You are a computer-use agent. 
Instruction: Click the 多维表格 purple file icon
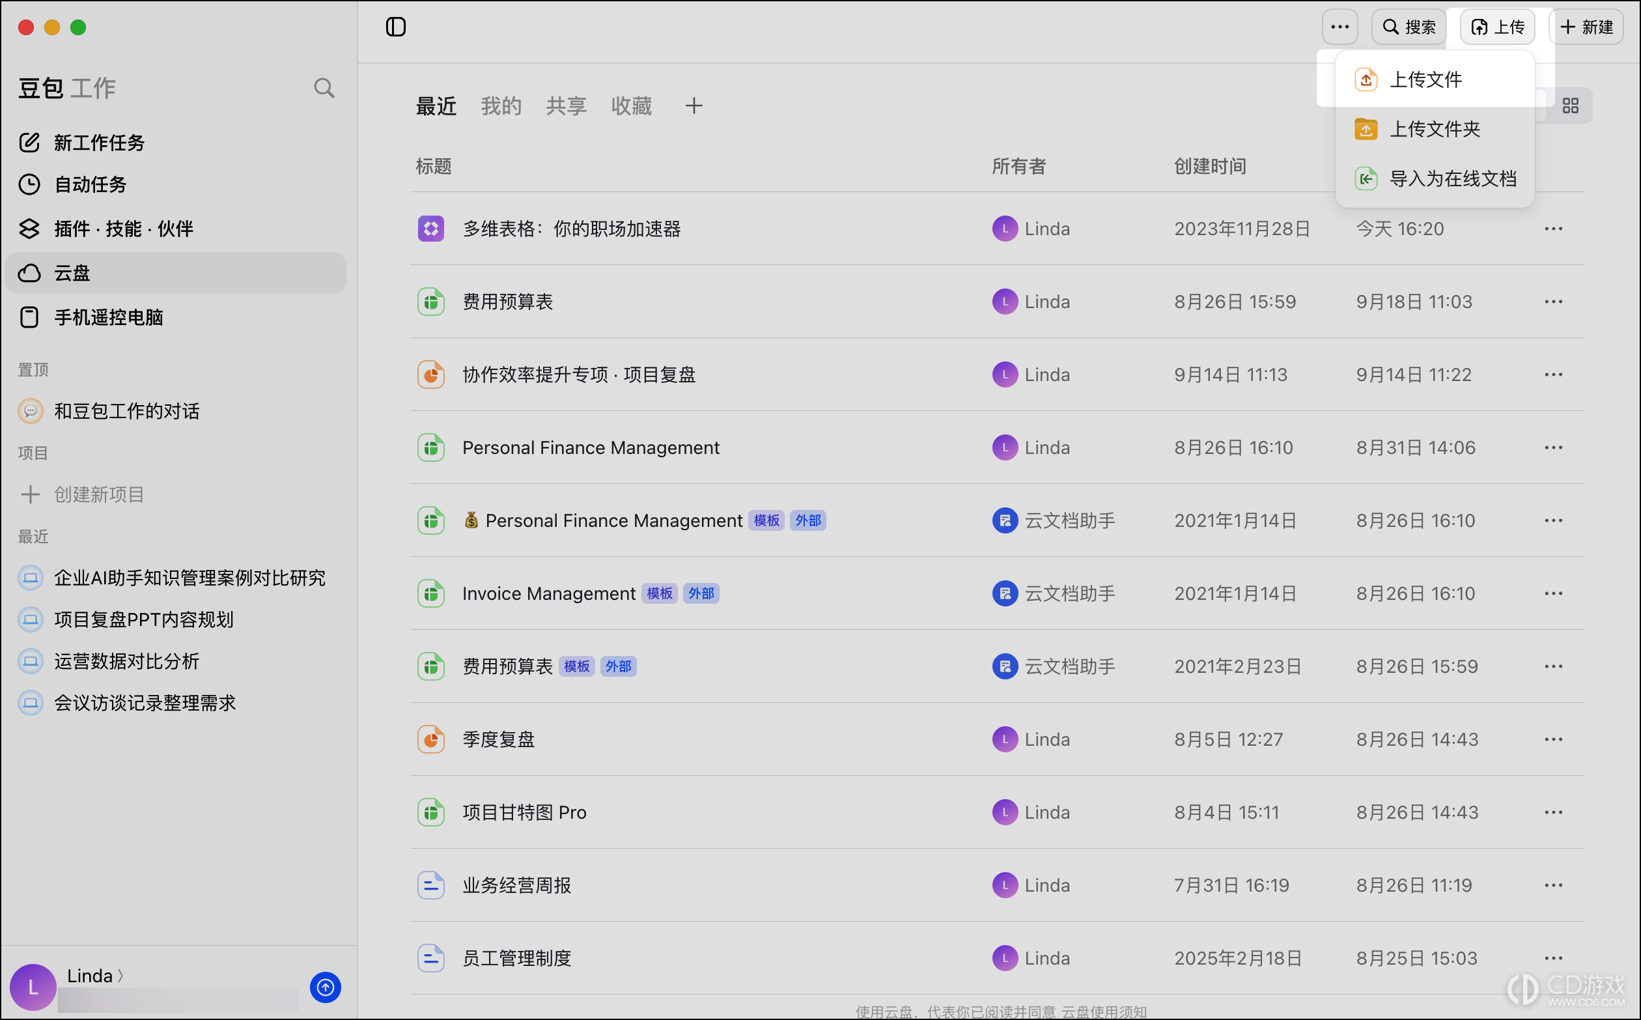coord(431,229)
